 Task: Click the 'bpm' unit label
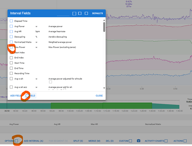[38, 32]
